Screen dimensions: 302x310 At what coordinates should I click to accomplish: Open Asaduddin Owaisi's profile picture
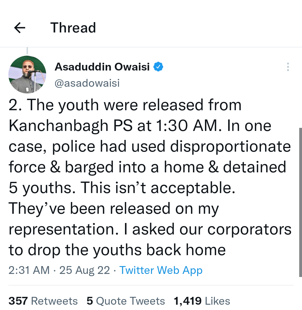tap(27, 74)
